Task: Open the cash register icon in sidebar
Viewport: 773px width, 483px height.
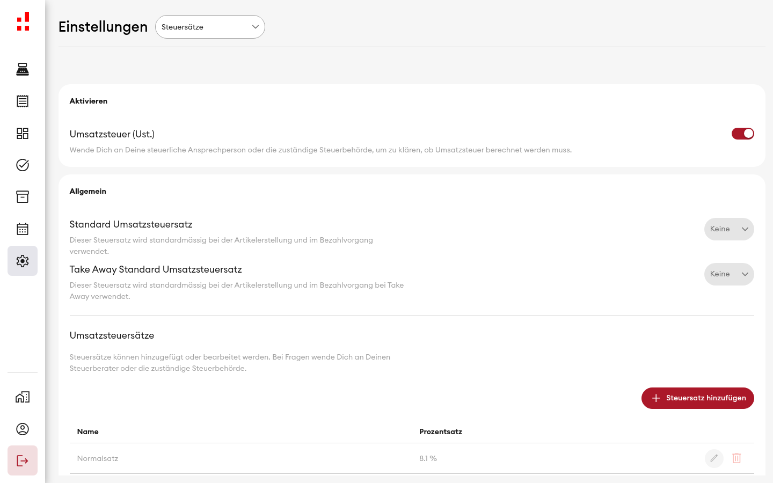Action: 23,69
